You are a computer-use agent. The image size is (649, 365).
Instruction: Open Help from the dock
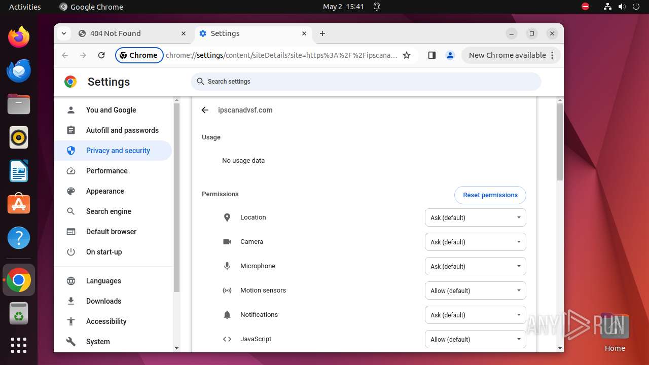[x=19, y=238]
